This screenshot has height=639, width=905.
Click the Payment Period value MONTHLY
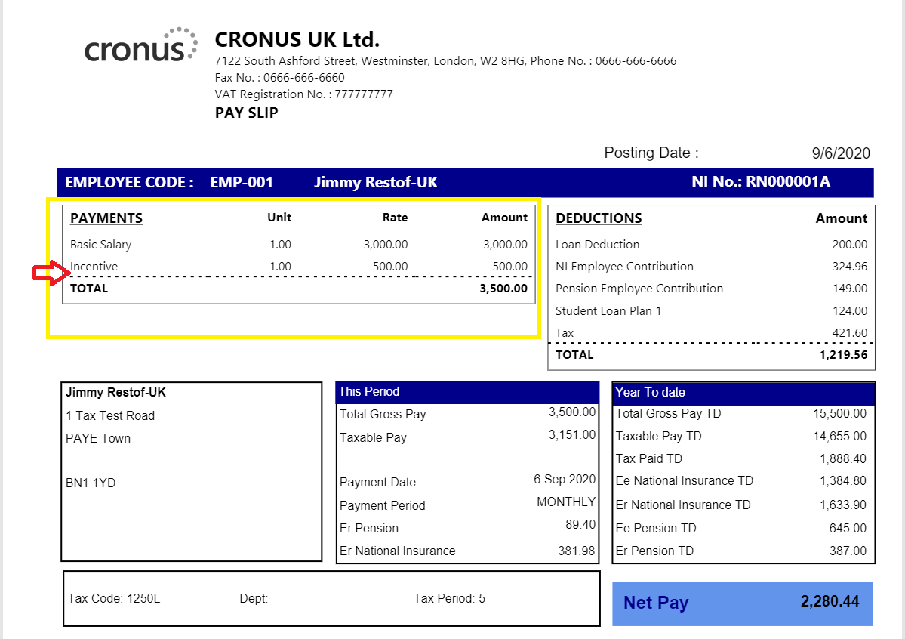click(566, 502)
